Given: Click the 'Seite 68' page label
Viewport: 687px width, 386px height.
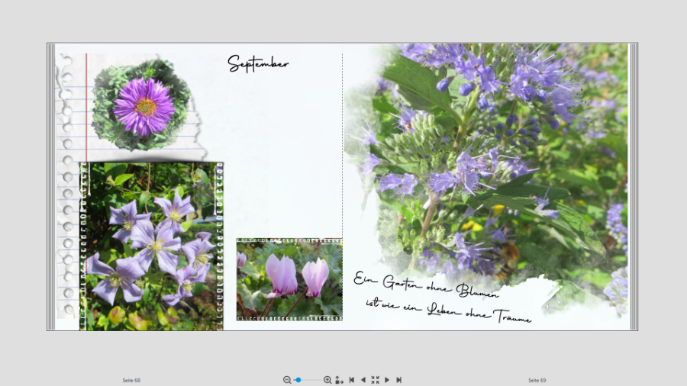Looking at the screenshot, I should 131,381.
